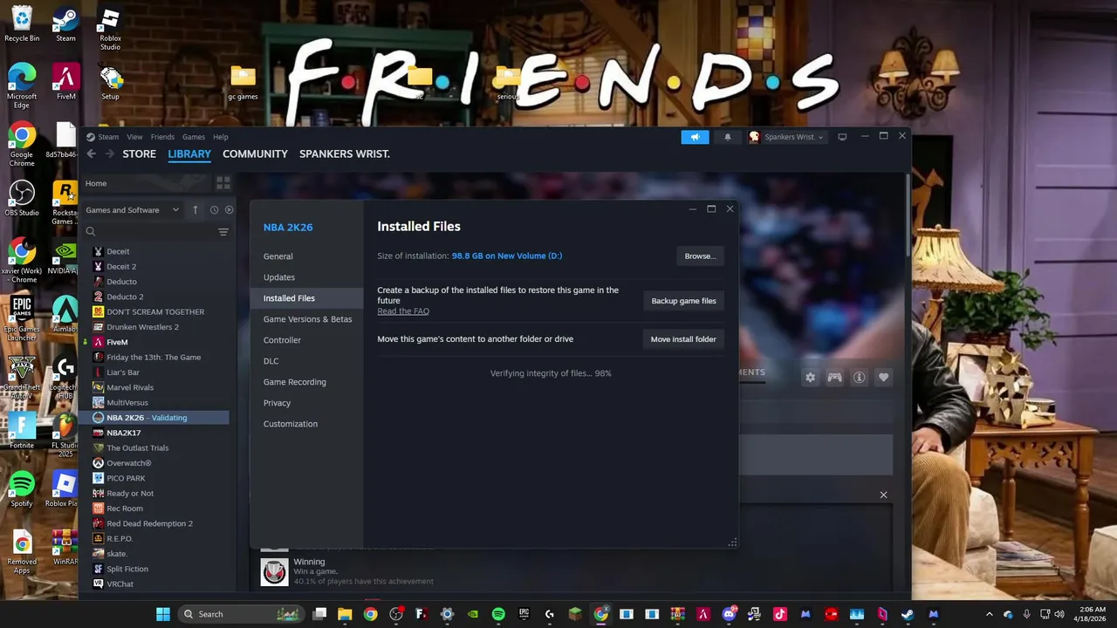Open the Read the FAQ link
1117x628 pixels.
click(403, 311)
